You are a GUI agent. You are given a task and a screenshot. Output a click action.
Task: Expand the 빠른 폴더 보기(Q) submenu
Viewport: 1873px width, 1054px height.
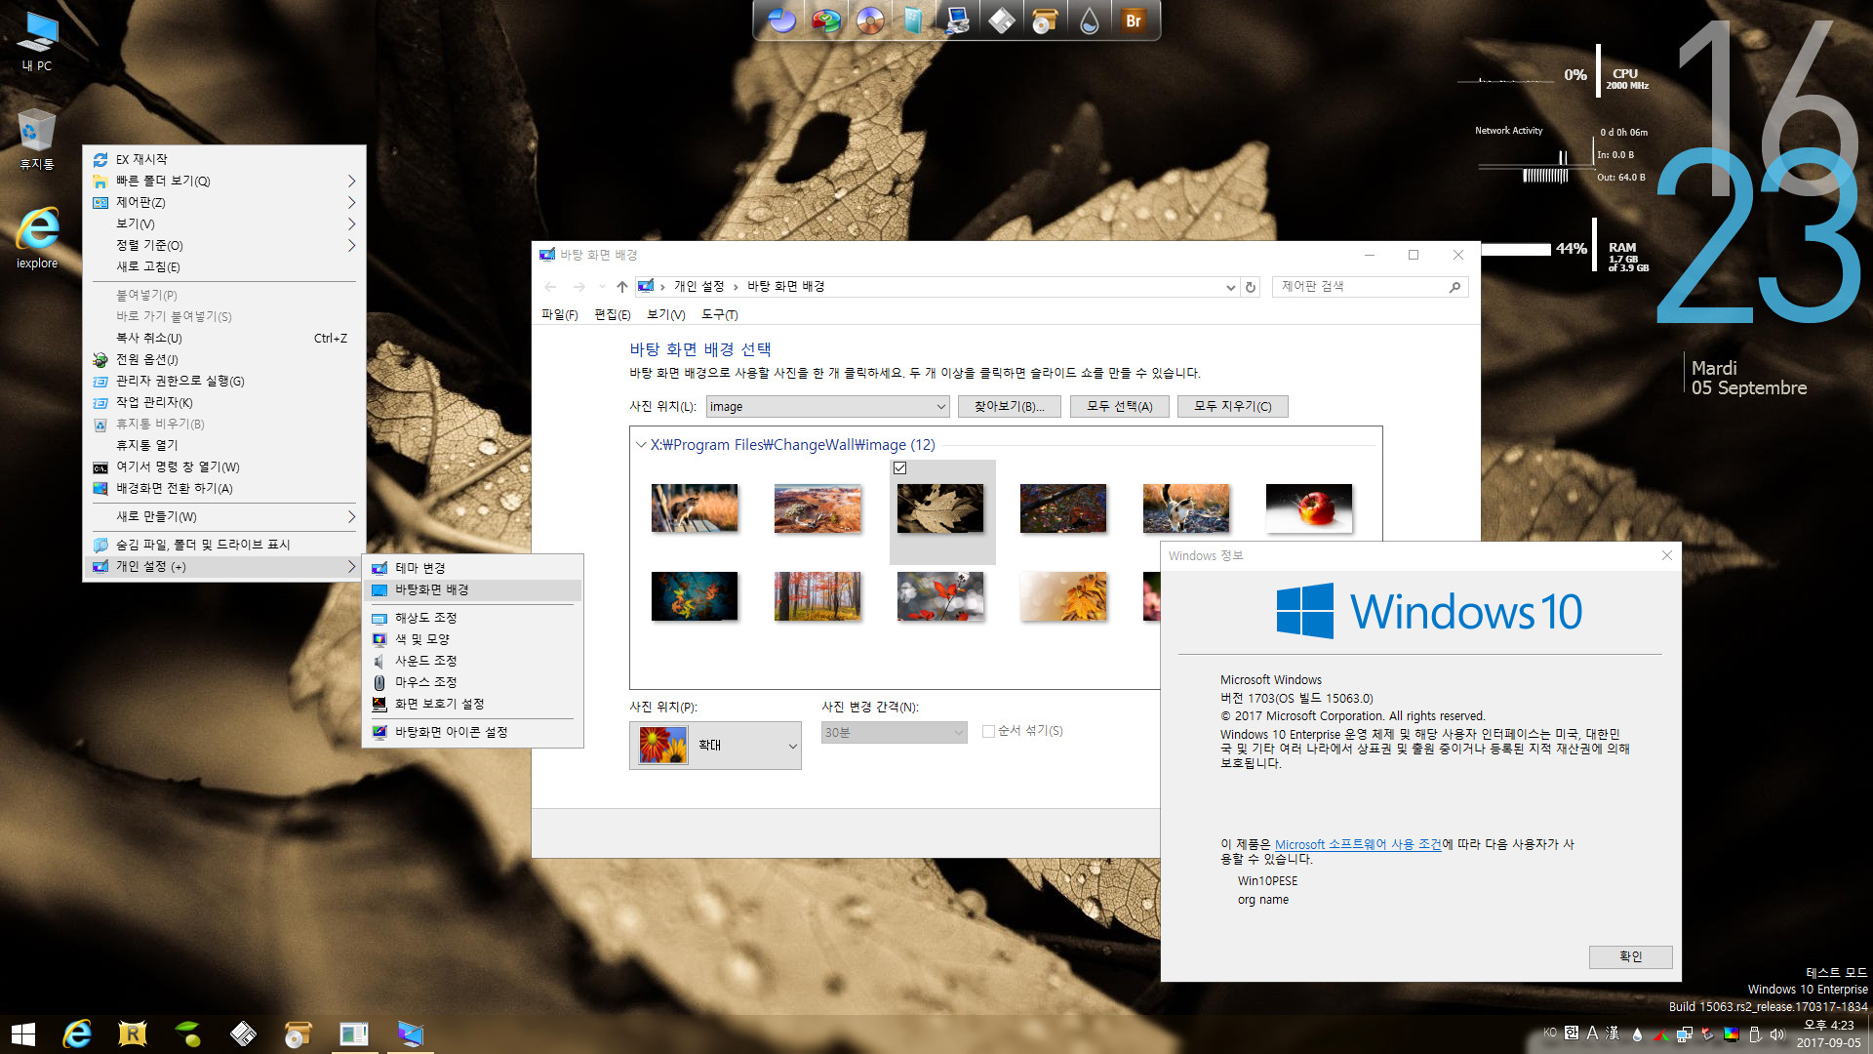pyautogui.click(x=351, y=181)
